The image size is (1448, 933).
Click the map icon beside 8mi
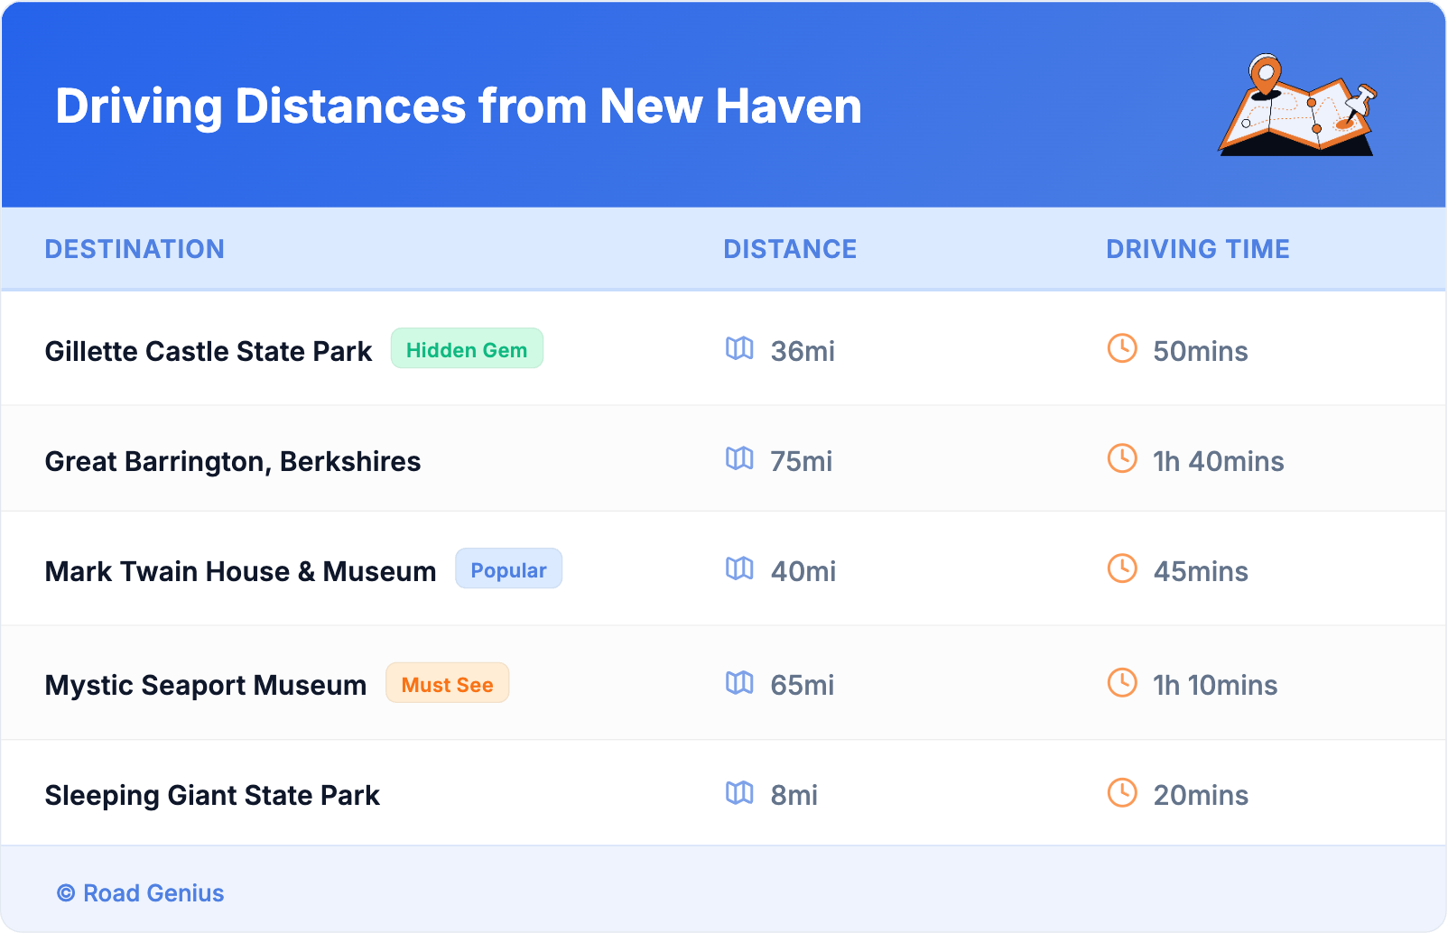point(739,792)
